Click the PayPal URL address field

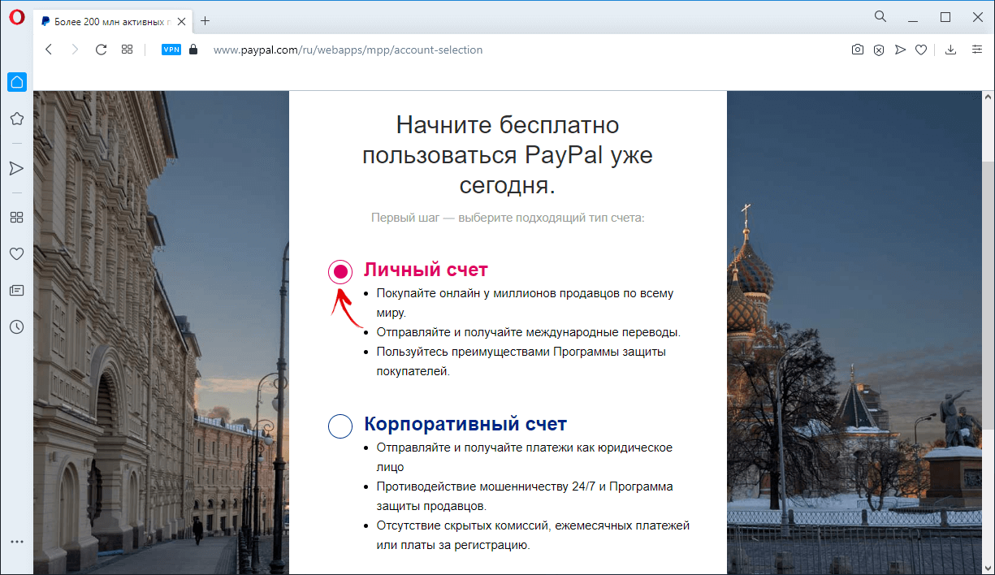pos(348,50)
